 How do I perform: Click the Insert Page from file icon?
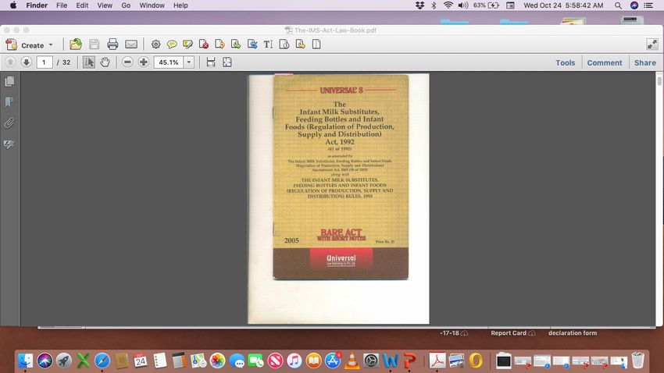[236, 44]
